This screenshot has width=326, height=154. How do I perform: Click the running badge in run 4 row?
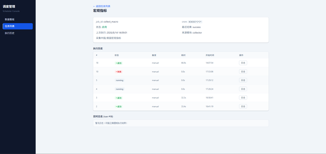119,89
